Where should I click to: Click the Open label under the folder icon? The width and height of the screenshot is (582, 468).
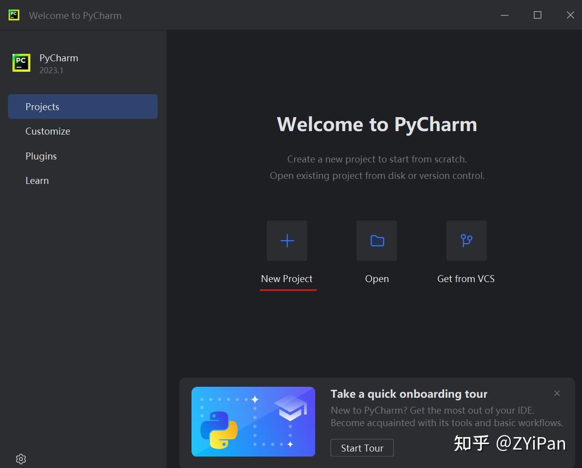[377, 279]
